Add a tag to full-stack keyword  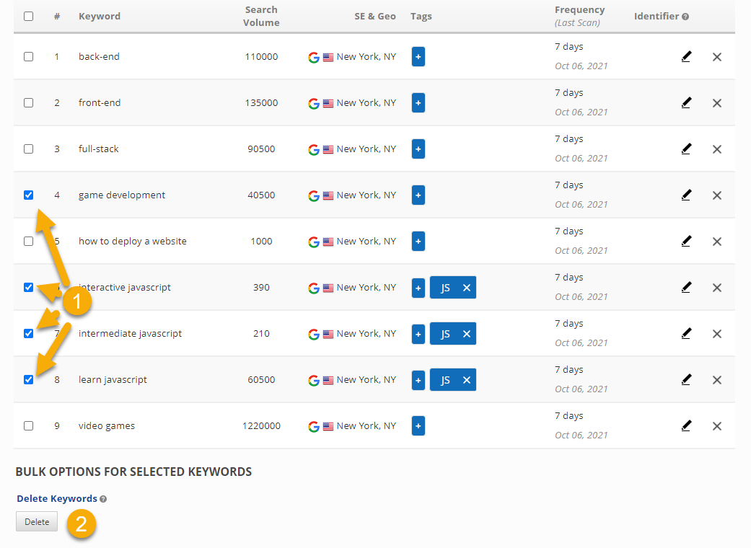click(418, 149)
